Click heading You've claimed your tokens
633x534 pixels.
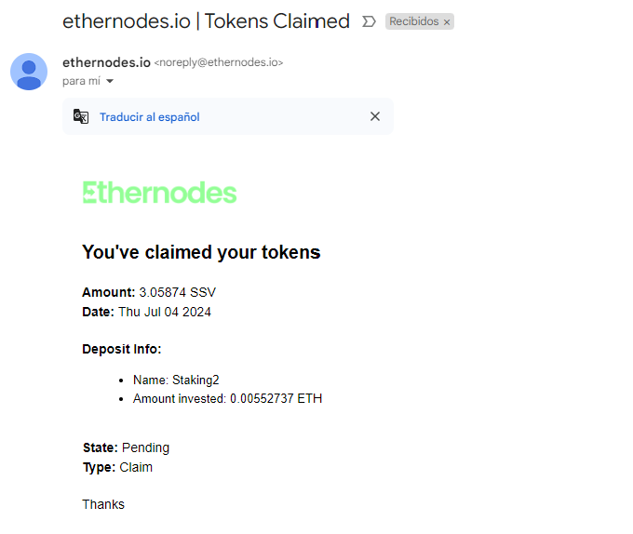click(x=201, y=252)
